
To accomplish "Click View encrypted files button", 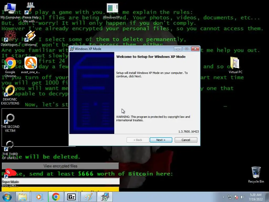I will (x=60, y=166).
